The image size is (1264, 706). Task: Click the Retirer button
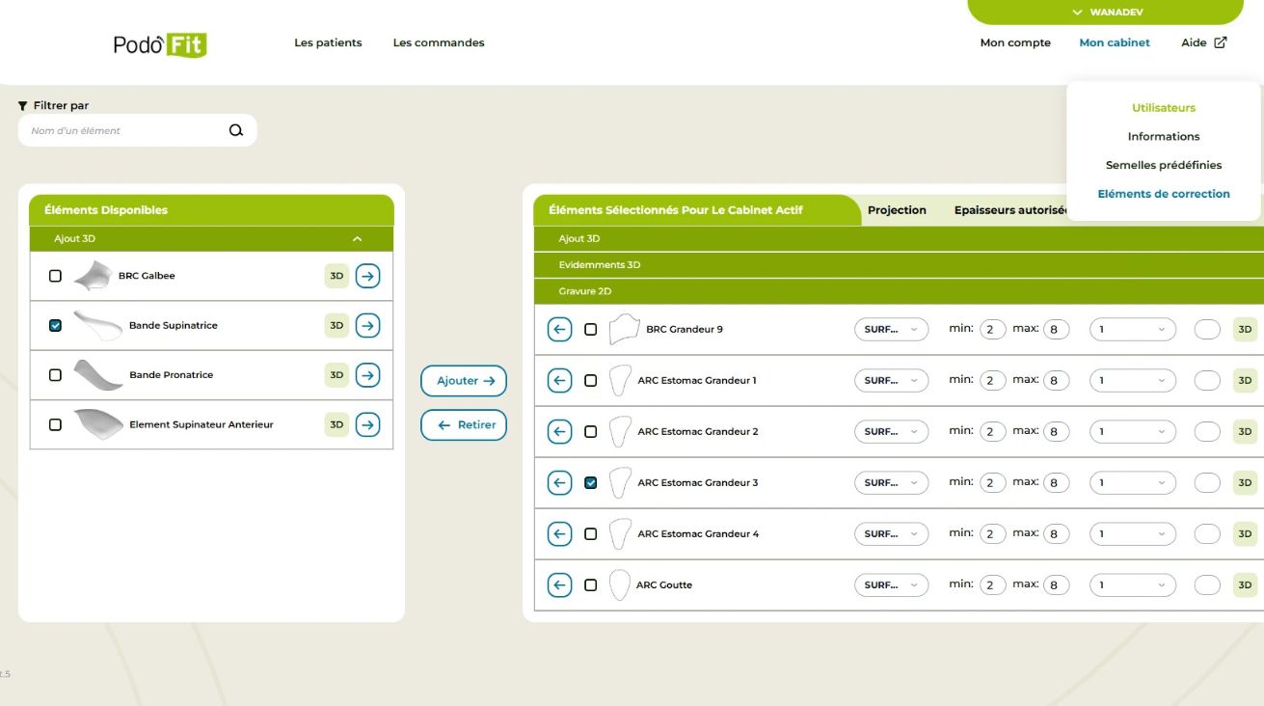(464, 425)
